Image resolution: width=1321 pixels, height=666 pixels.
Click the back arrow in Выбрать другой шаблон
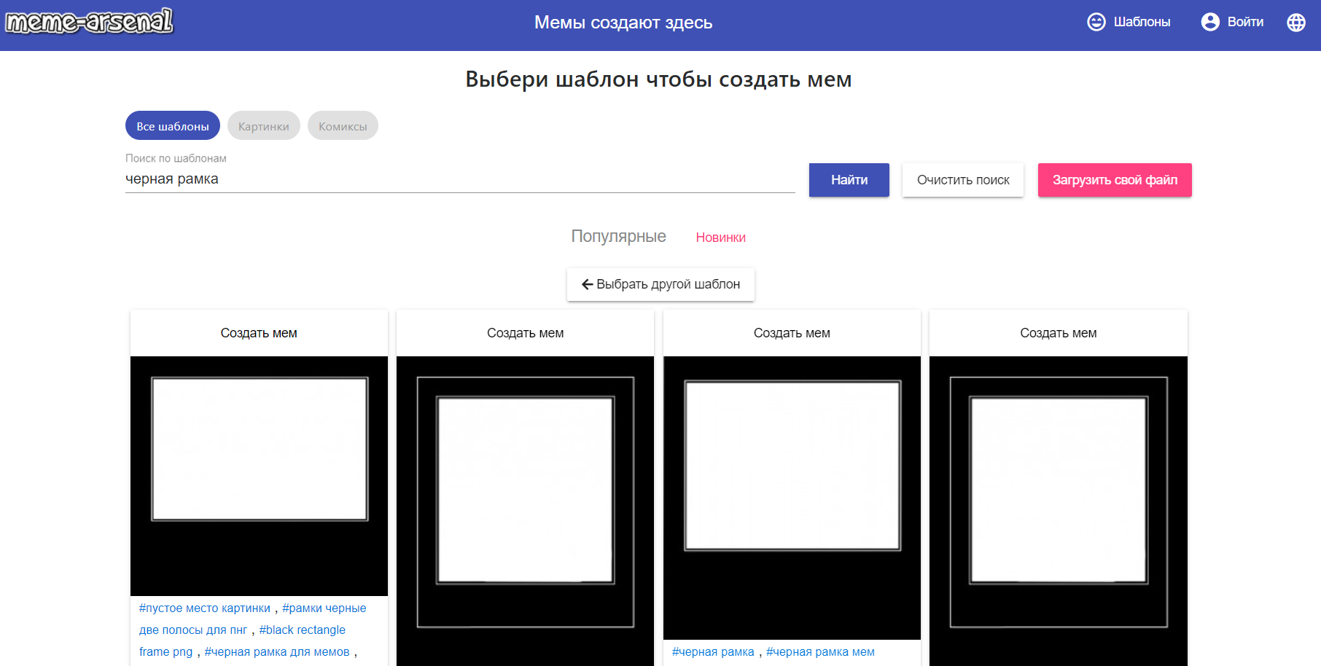587,284
